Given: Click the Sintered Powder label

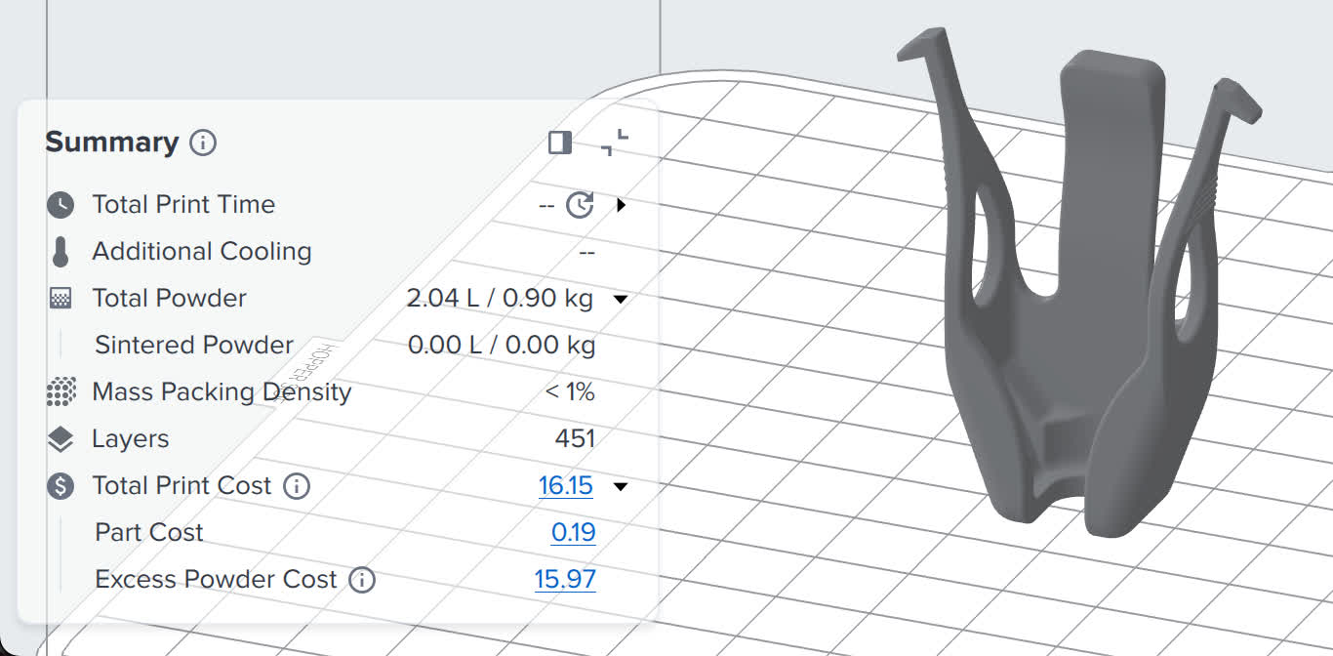Looking at the screenshot, I should 194,345.
